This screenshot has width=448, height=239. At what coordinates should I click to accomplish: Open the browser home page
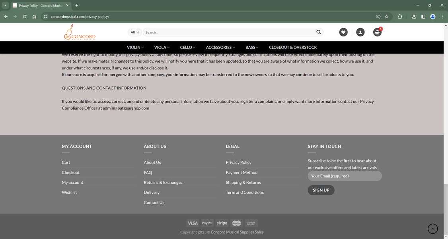(x=34, y=17)
